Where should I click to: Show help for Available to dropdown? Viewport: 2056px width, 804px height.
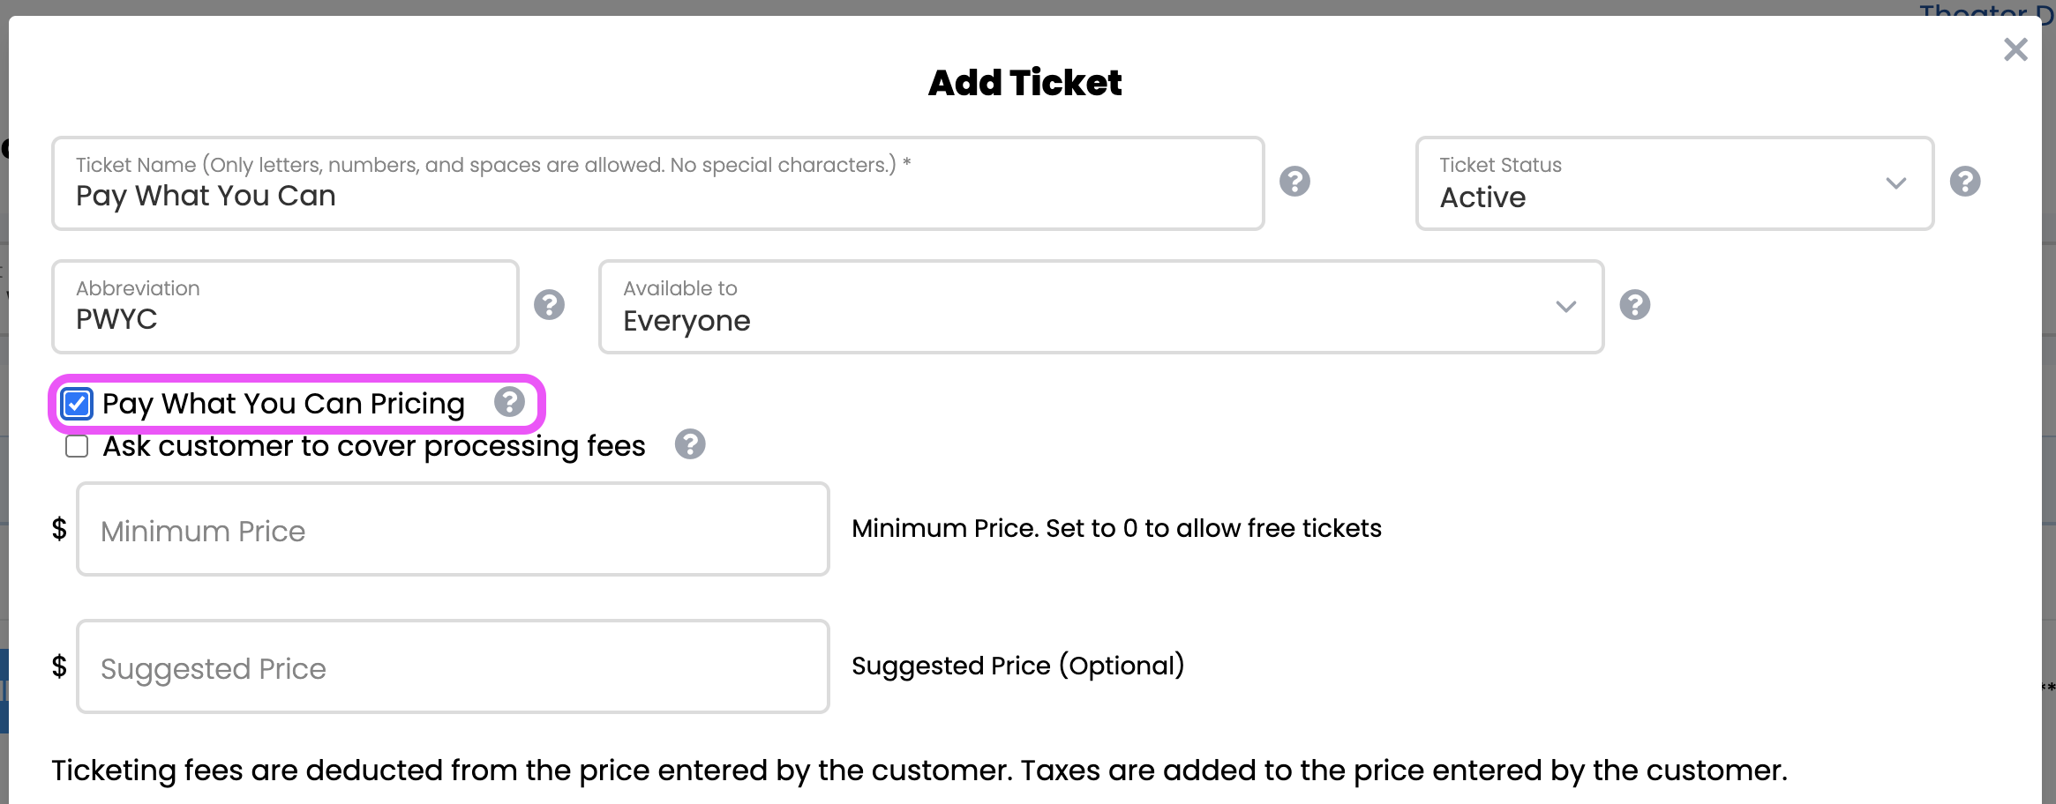coord(1634,305)
